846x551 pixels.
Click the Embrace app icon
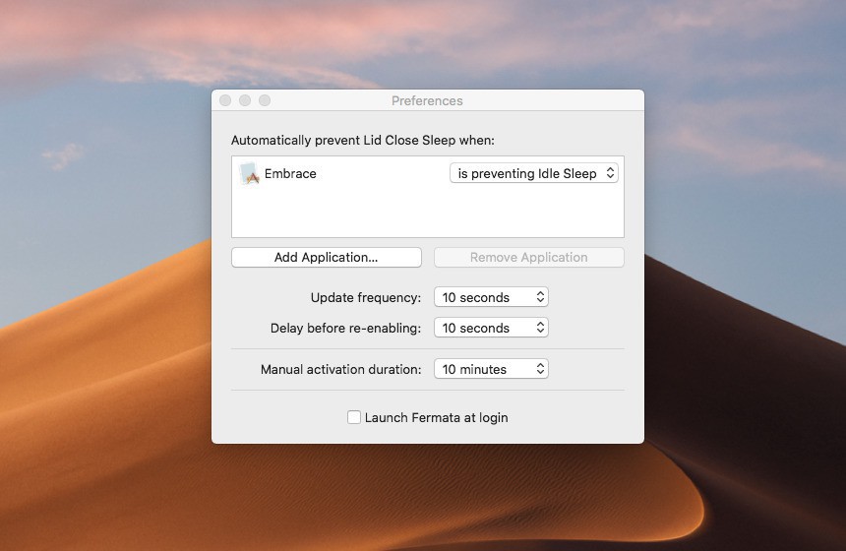point(249,173)
